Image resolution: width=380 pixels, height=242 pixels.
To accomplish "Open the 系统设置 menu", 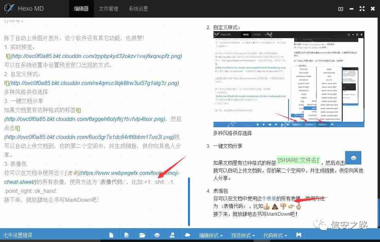I will tap(138, 9).
